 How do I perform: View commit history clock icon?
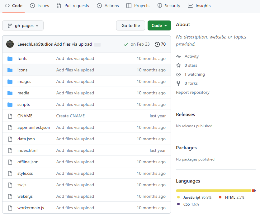[x=157, y=44]
